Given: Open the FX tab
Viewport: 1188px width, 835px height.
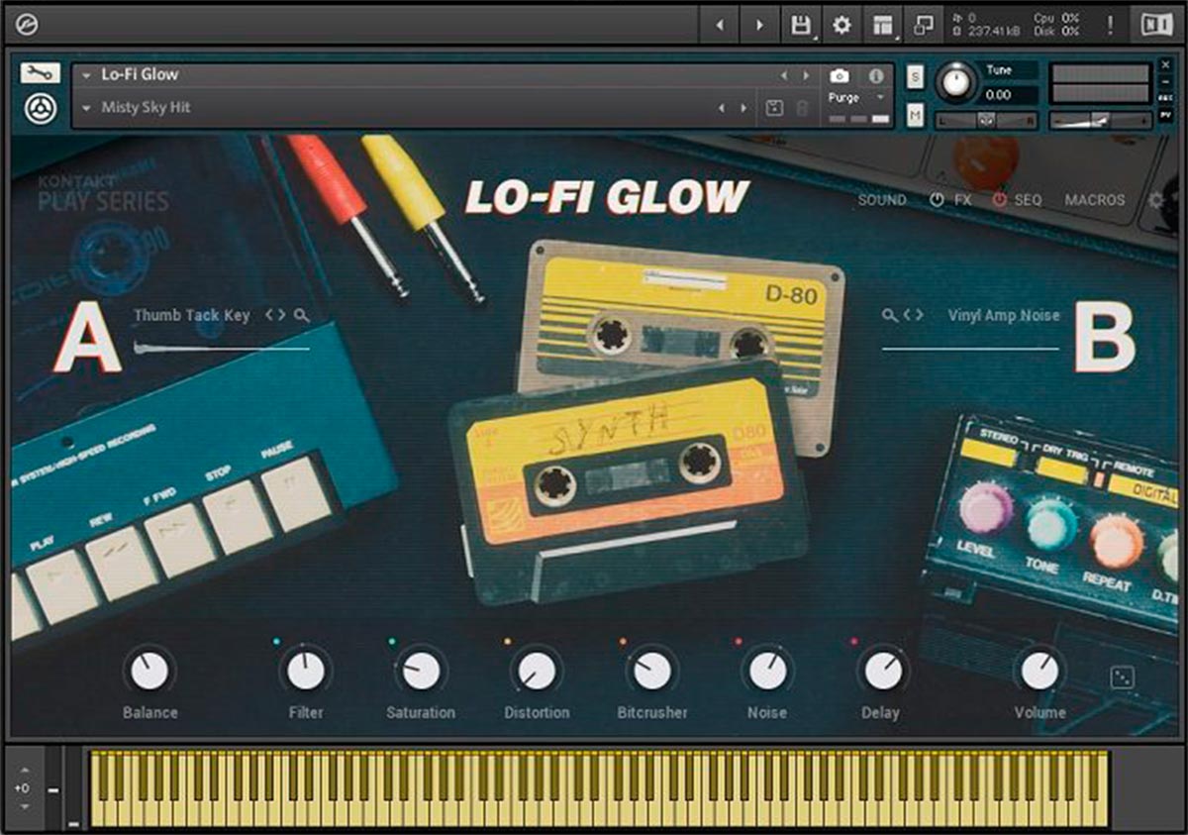Looking at the screenshot, I should 963,199.
